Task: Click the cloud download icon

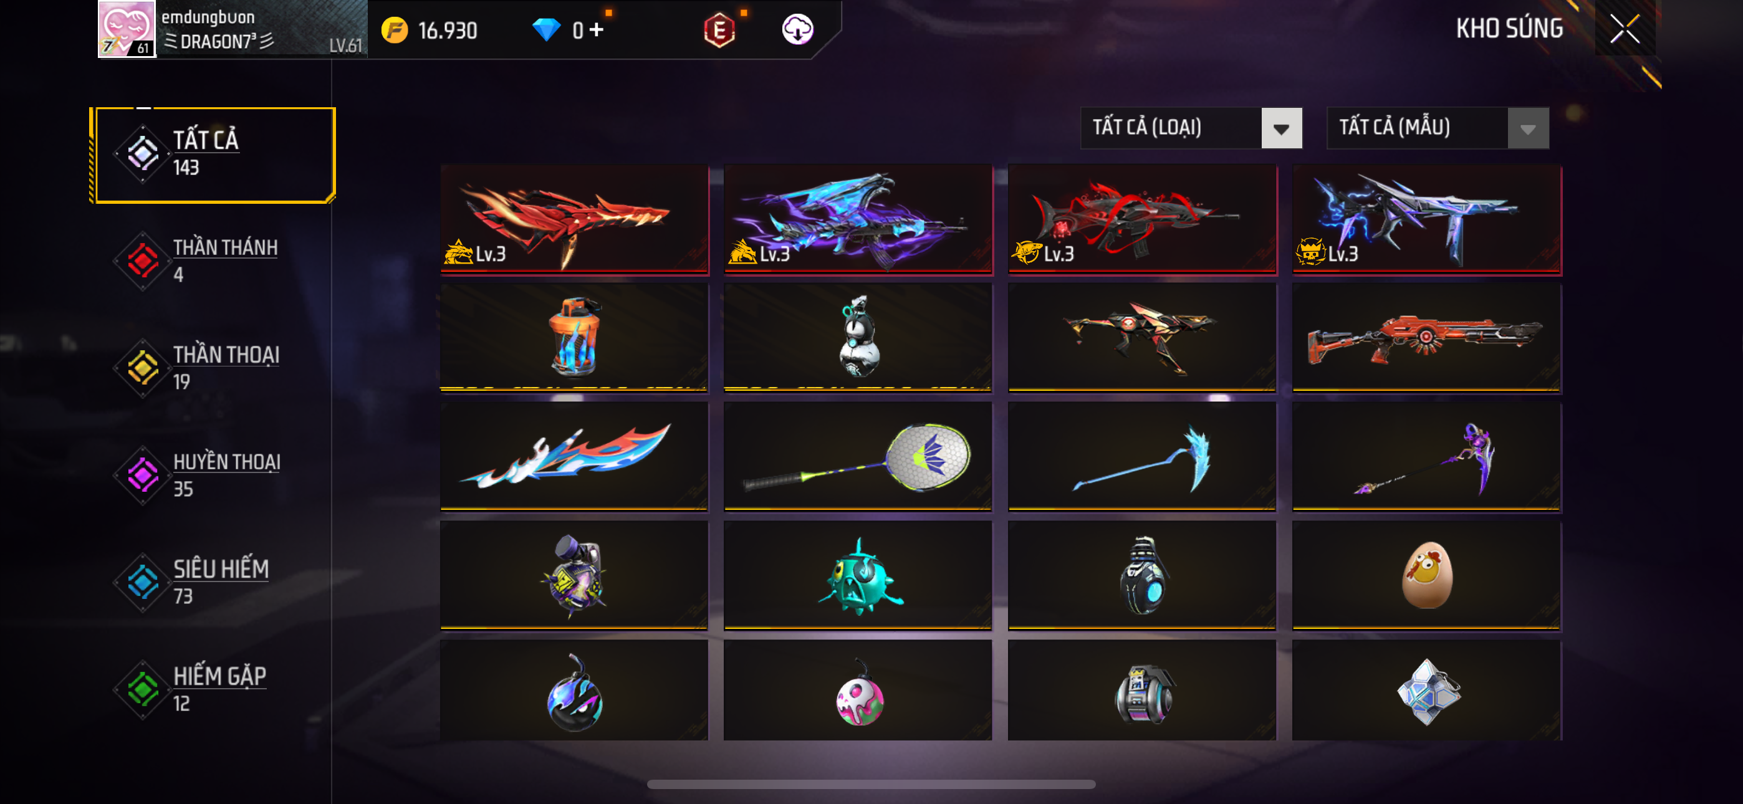Action: [797, 30]
